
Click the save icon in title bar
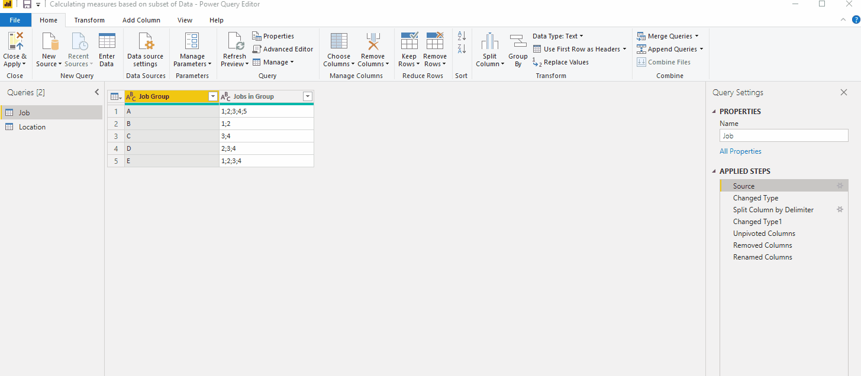[27, 4]
